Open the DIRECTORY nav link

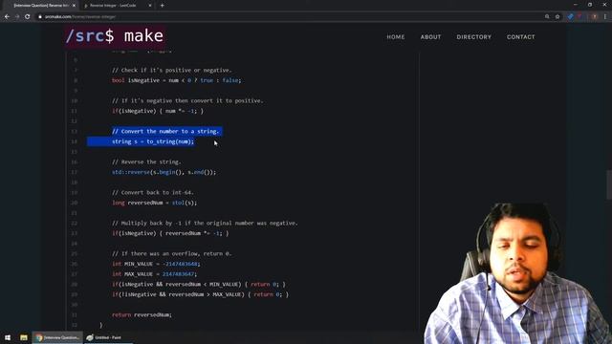click(x=474, y=37)
